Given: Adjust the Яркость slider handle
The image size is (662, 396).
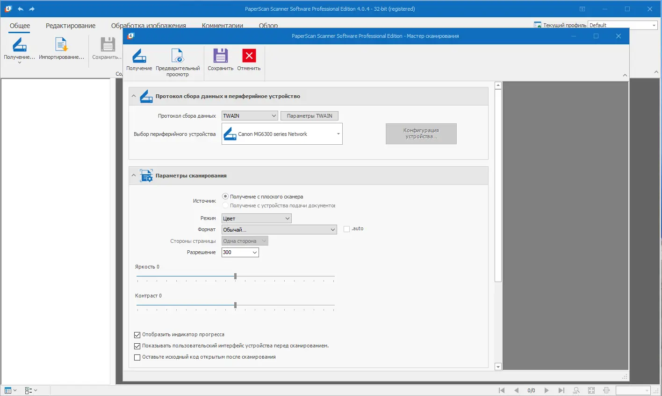Looking at the screenshot, I should coord(235,276).
